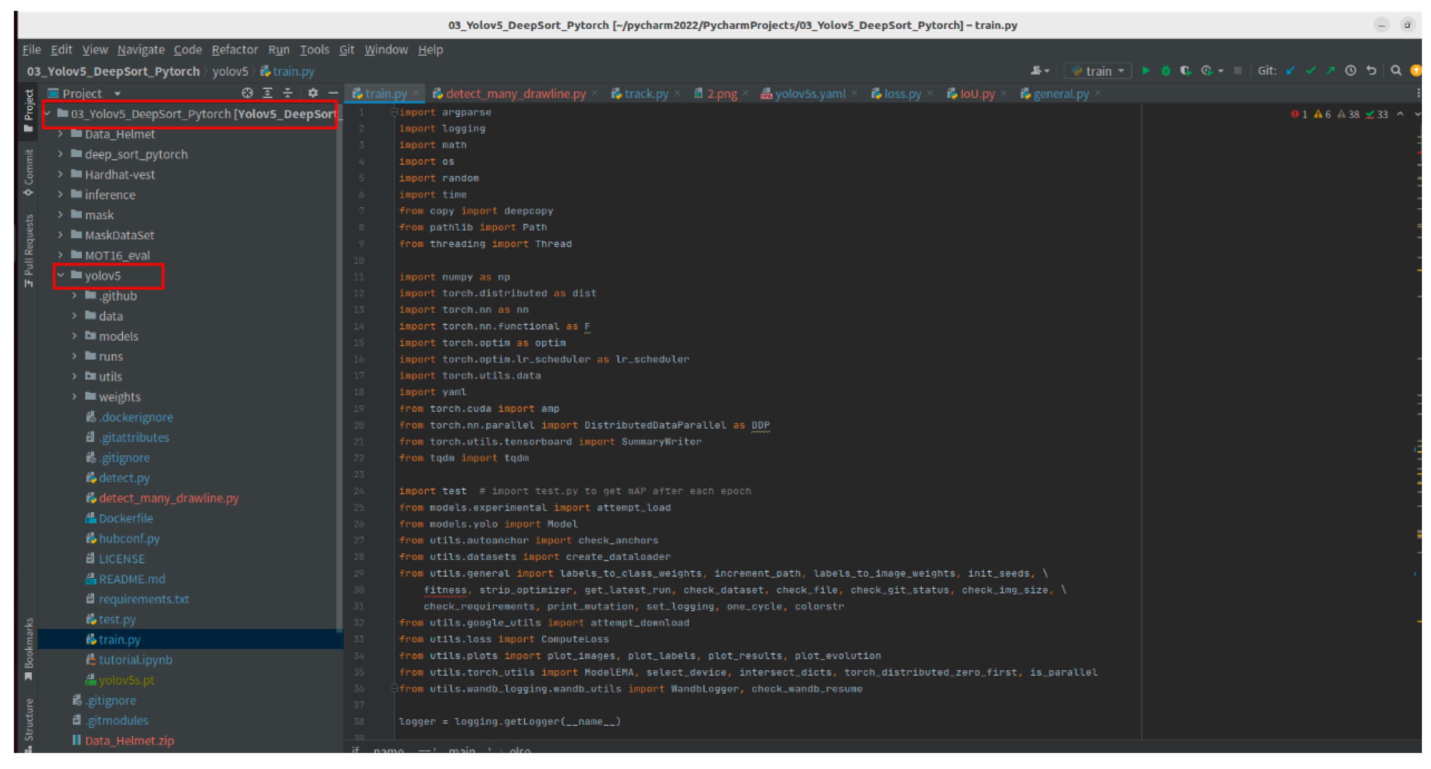Viewport: 1431px width, 769px height.
Task: Open the Refactor menu
Action: click(x=234, y=49)
